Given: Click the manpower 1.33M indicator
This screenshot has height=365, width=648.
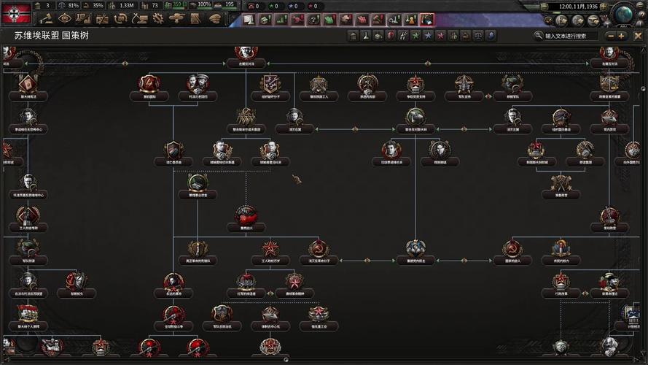Looking at the screenshot, I should coord(121,5).
